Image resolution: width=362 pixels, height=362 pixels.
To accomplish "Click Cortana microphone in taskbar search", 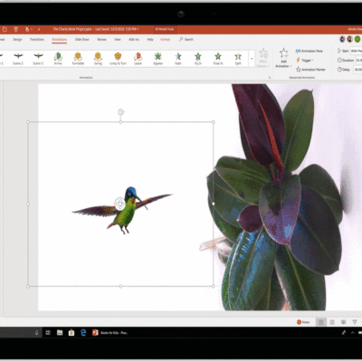I will point(37,332).
